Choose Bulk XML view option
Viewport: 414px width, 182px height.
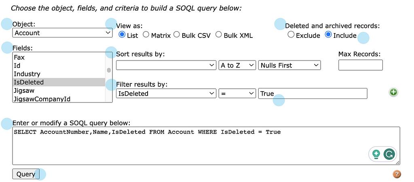[x=219, y=35]
